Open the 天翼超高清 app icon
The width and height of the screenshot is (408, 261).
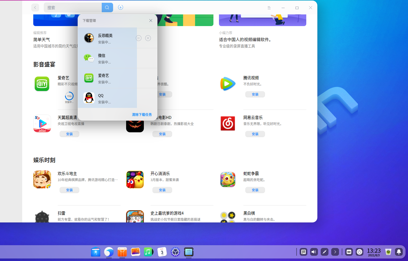click(42, 123)
